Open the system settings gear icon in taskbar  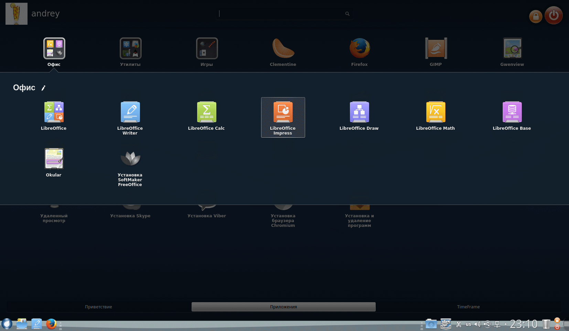click(446, 324)
